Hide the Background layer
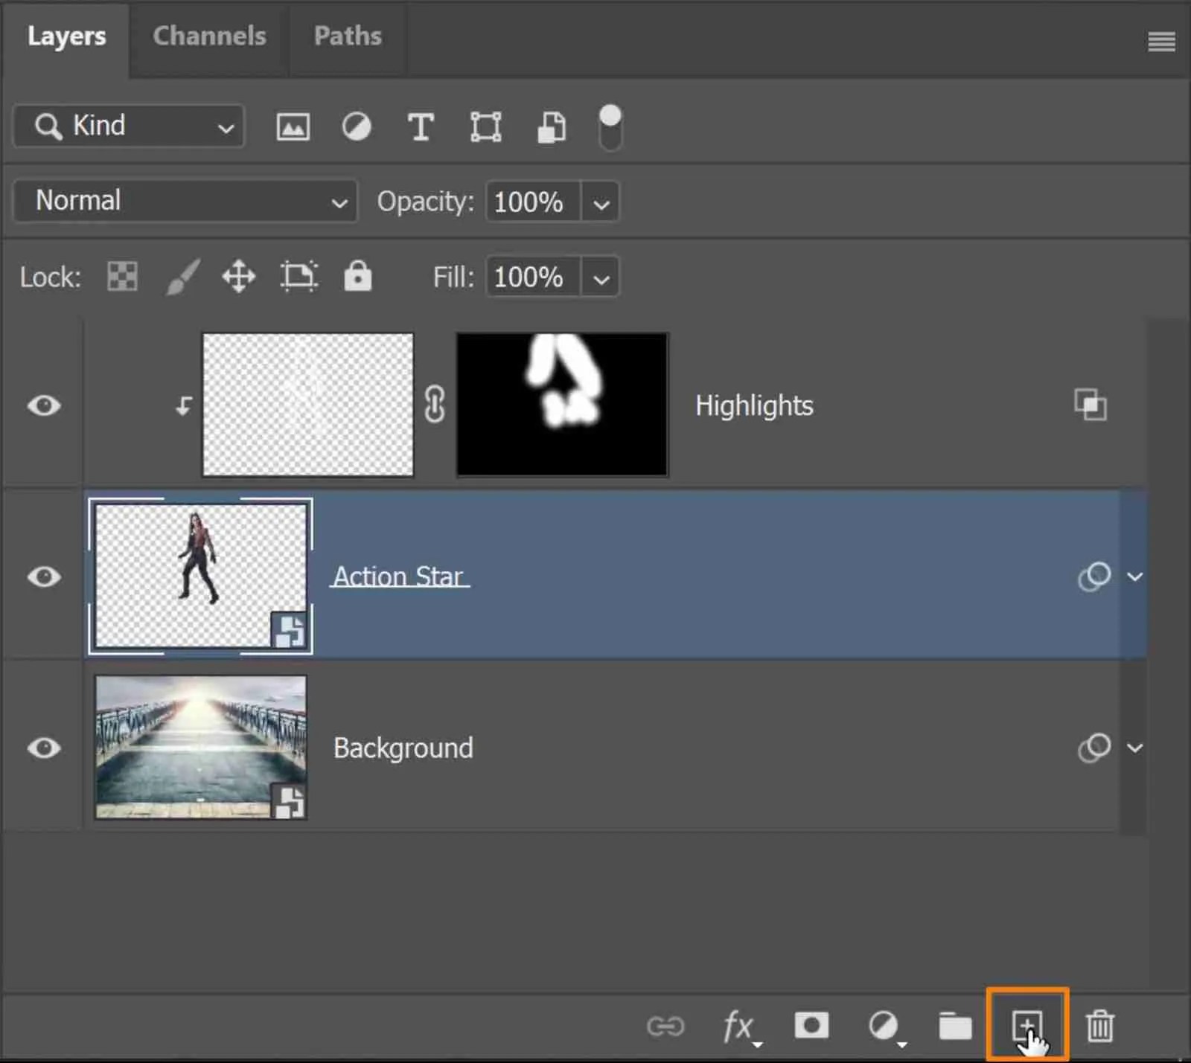 (x=43, y=748)
